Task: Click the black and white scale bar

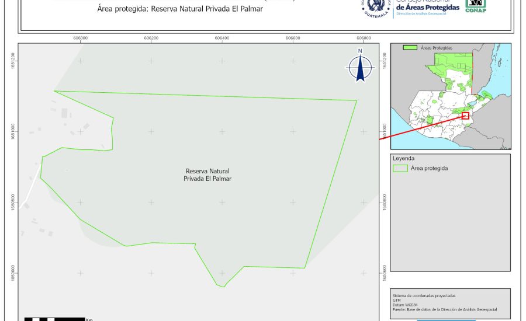Action: click(x=54, y=319)
